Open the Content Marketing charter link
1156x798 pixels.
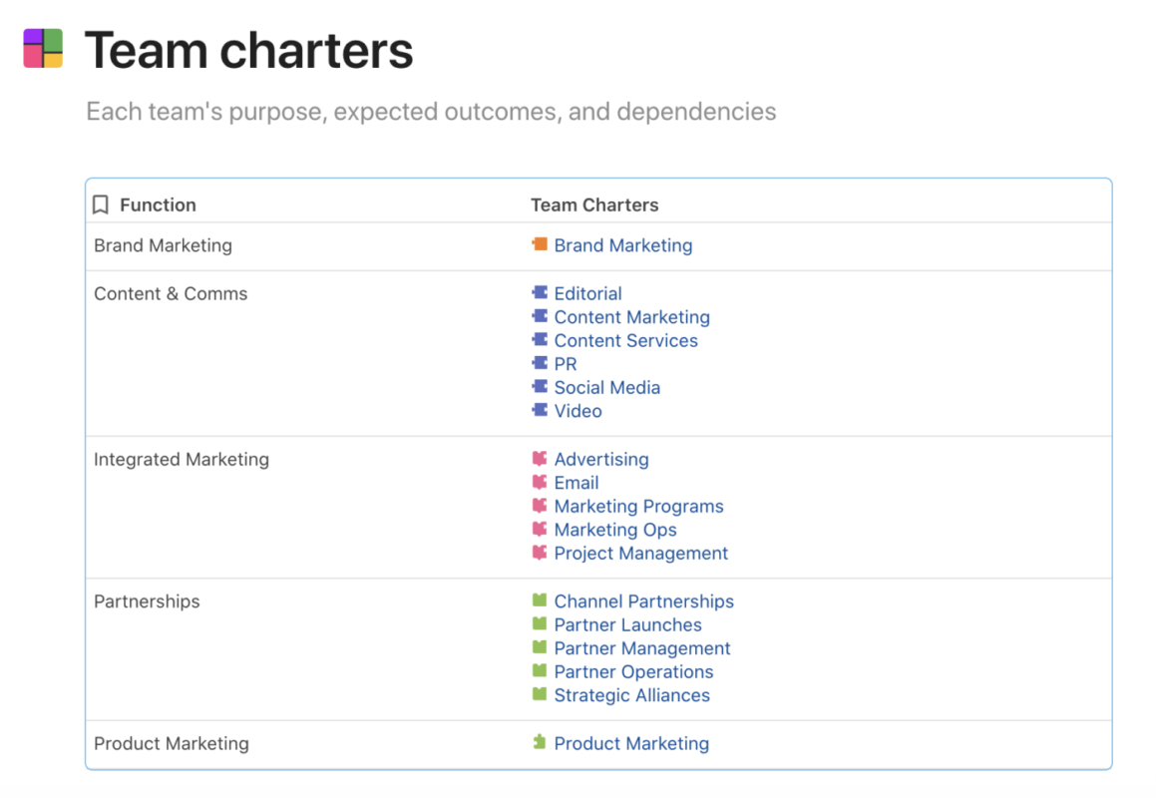tap(631, 317)
